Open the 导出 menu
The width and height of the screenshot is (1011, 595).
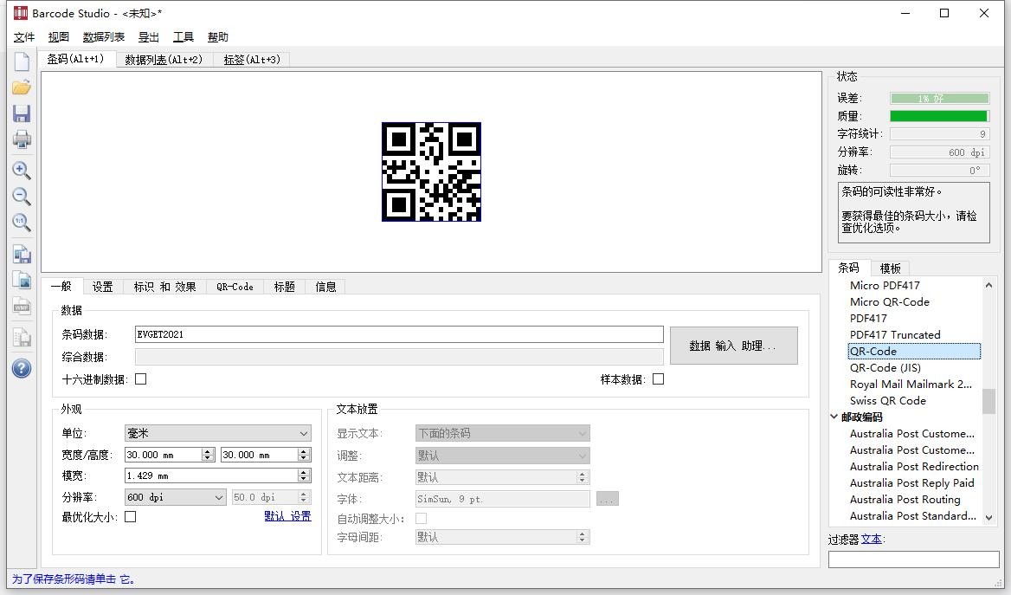(x=149, y=36)
